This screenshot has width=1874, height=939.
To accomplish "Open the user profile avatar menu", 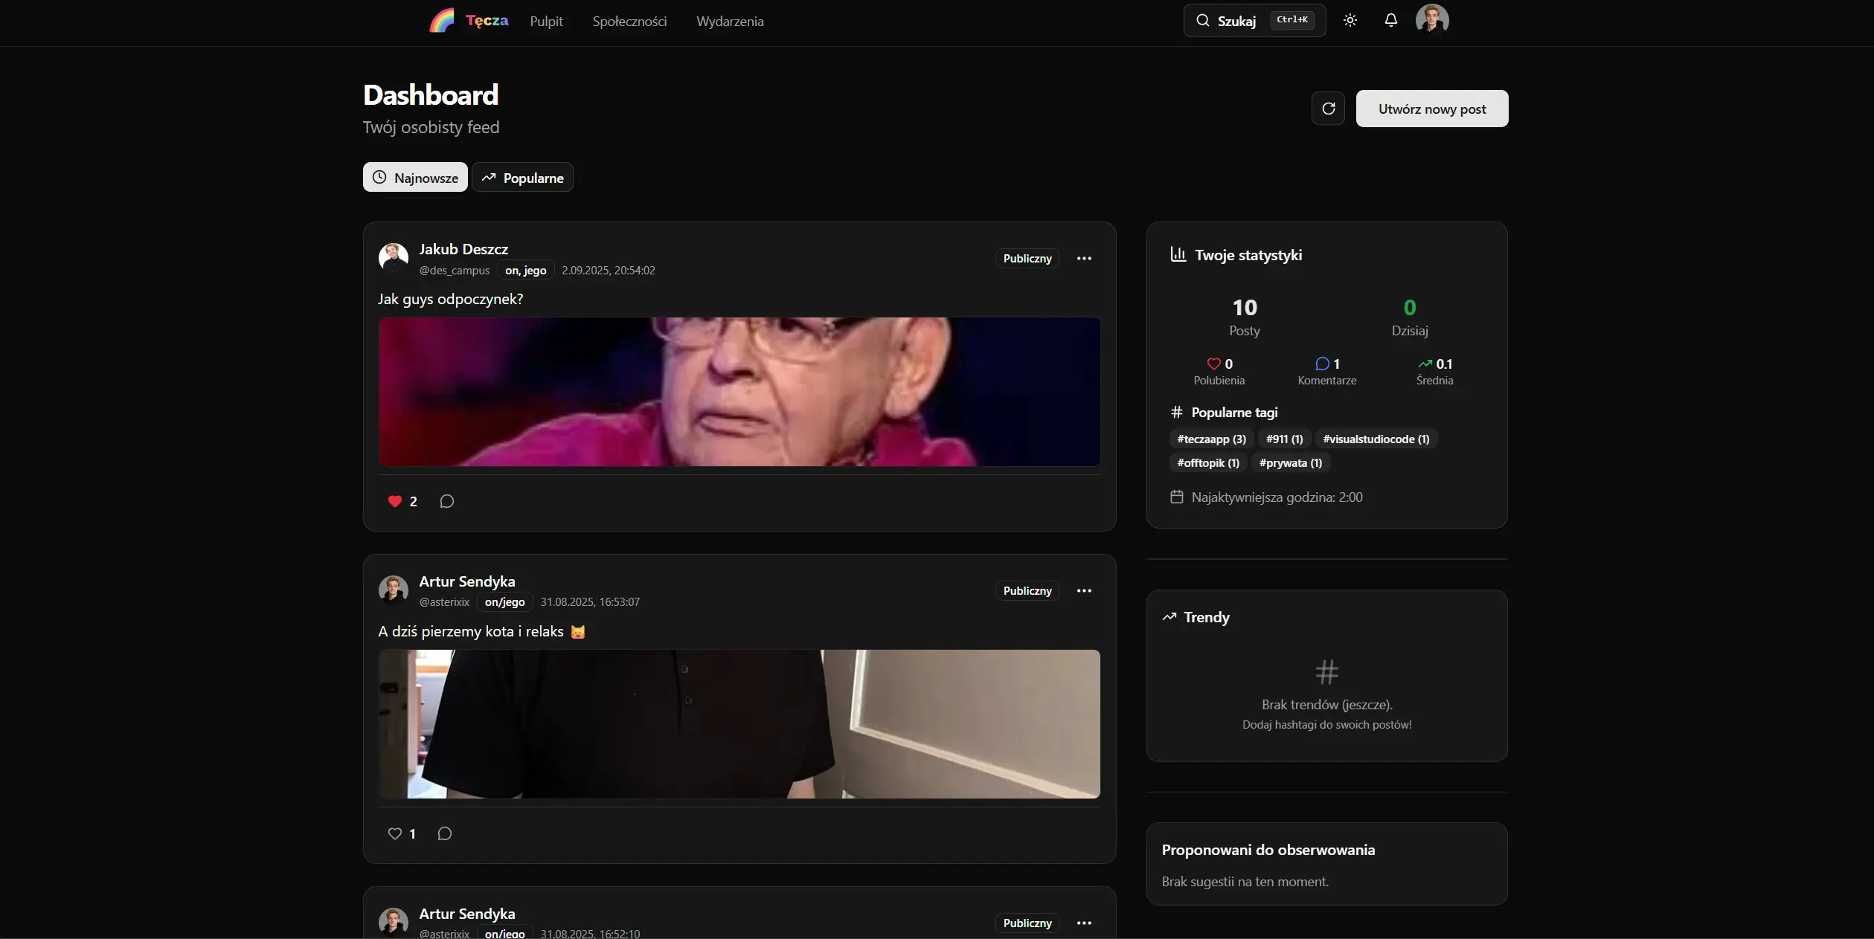I will pos(1431,20).
